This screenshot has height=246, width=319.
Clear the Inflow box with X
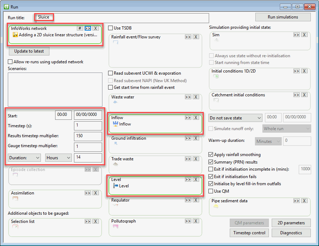(196, 118)
